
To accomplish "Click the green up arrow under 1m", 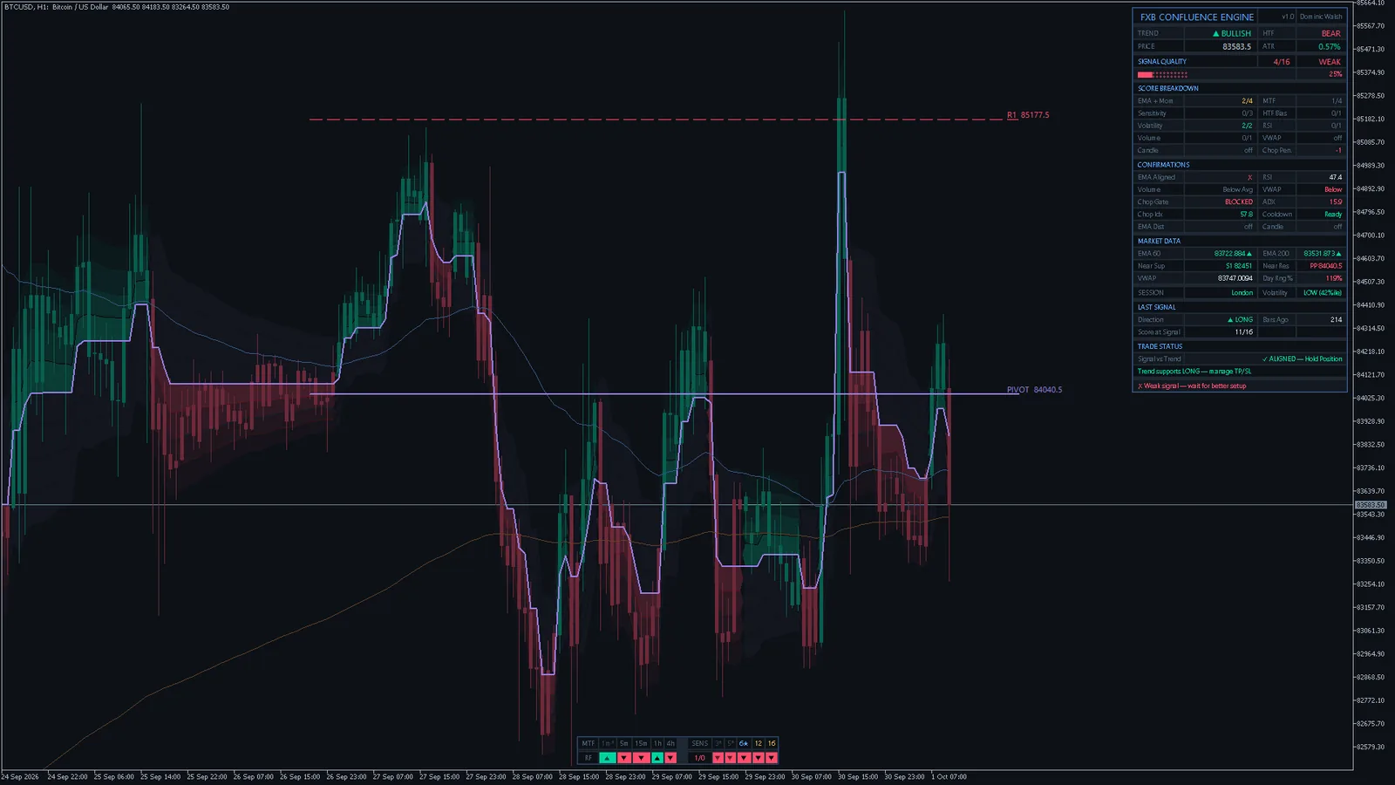I will 608,758.
